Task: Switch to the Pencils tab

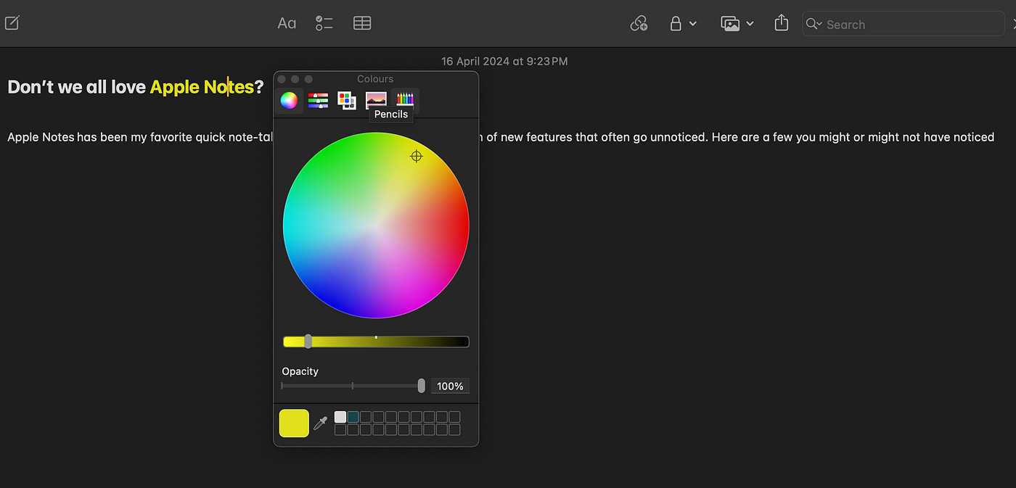Action: pyautogui.click(x=405, y=101)
